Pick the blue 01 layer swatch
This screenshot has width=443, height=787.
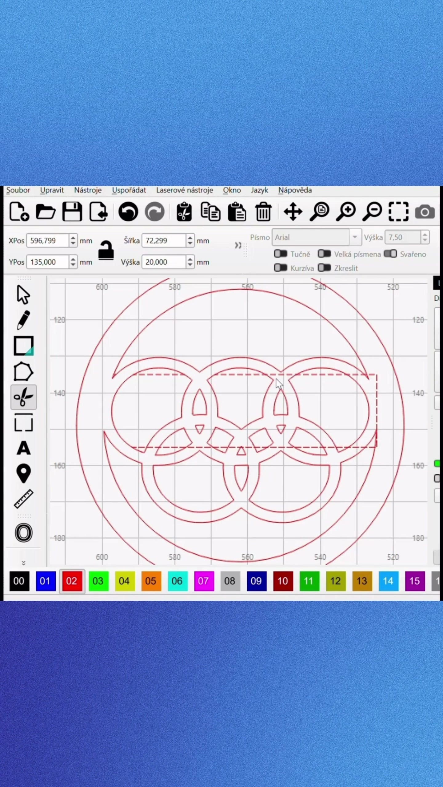click(46, 581)
